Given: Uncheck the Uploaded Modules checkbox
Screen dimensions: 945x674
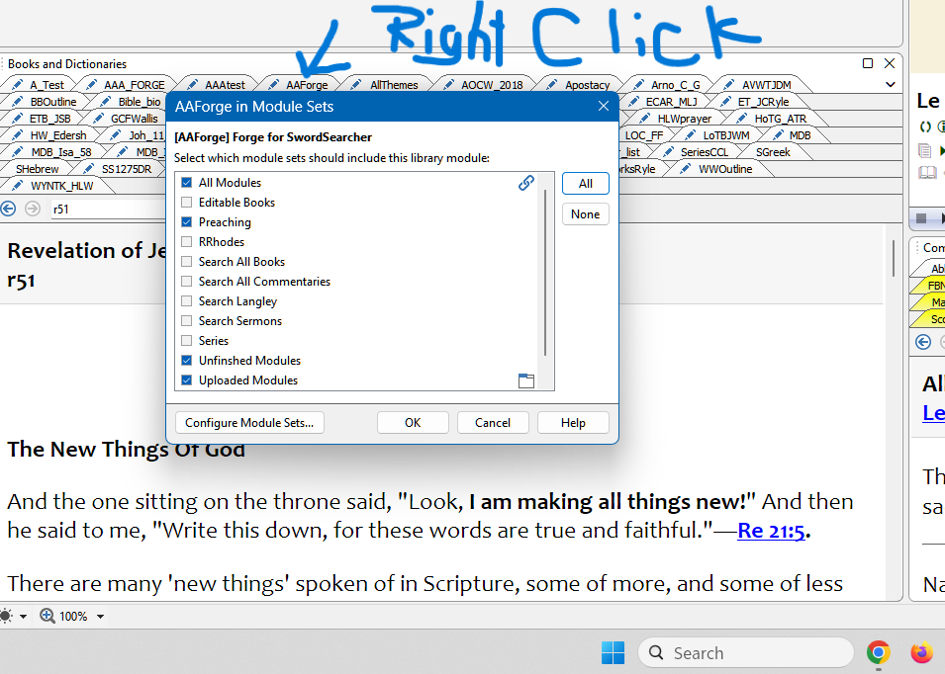Looking at the screenshot, I should (x=187, y=380).
